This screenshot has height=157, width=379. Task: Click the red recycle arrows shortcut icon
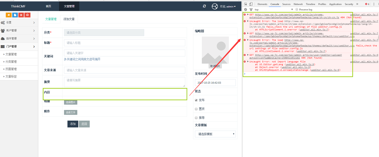tap(28, 15)
